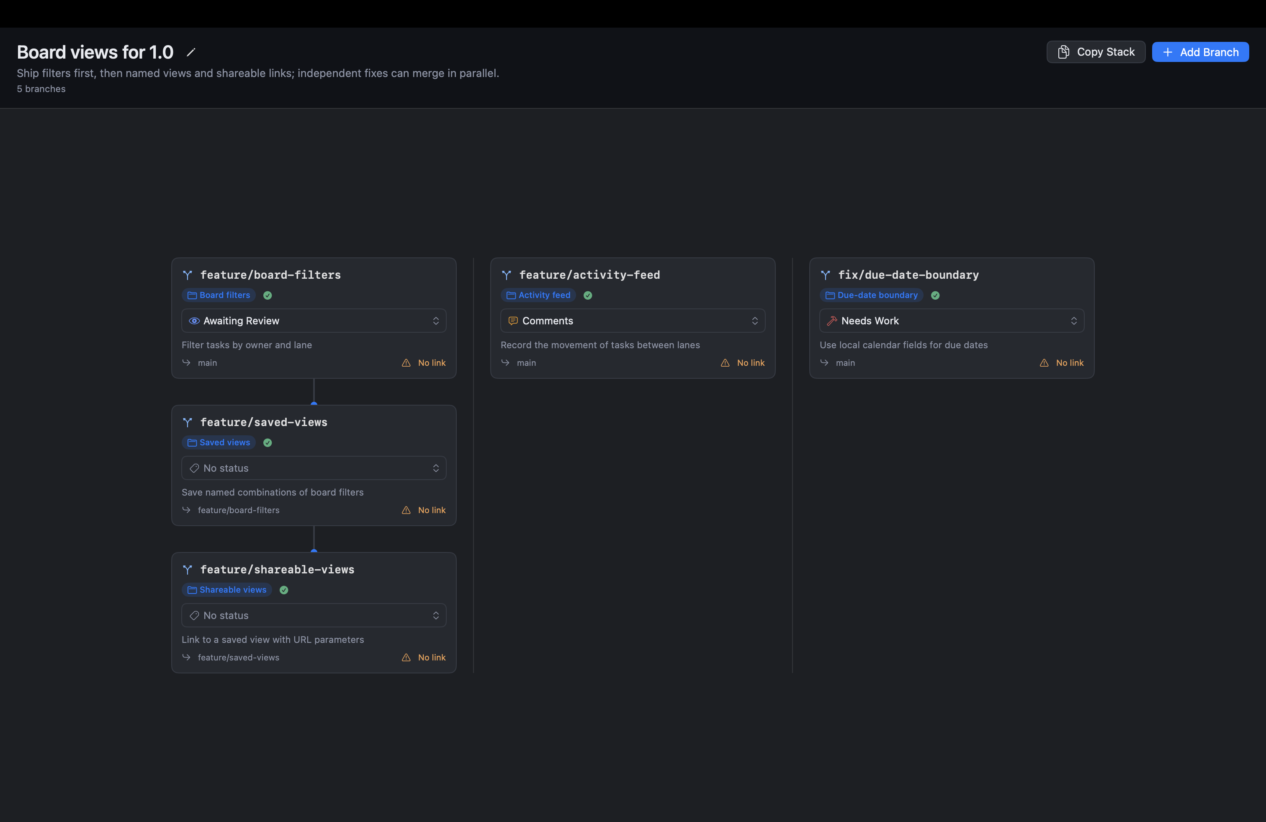Click branch icon on feature/board-filters card
This screenshot has width=1266, height=822.
pos(187,275)
